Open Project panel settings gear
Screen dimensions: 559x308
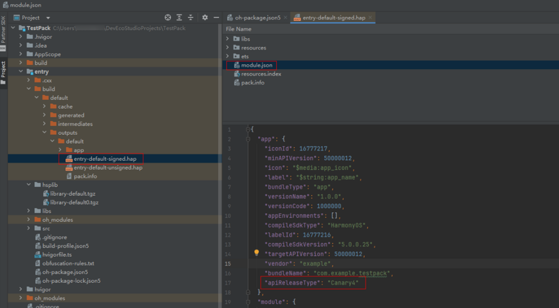[x=205, y=18]
